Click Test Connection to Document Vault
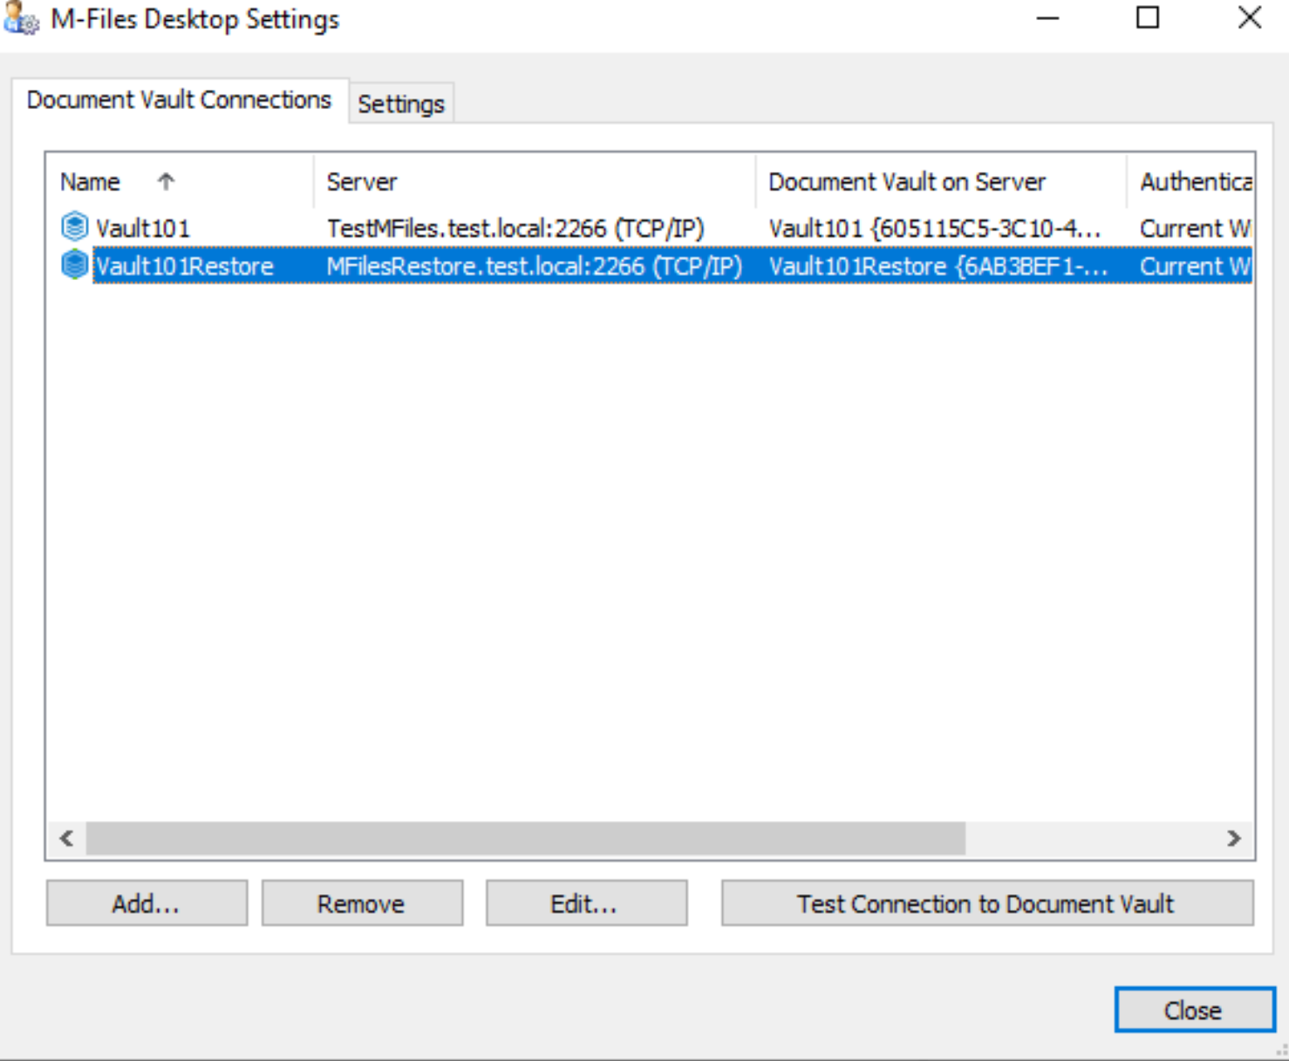 coord(986,903)
